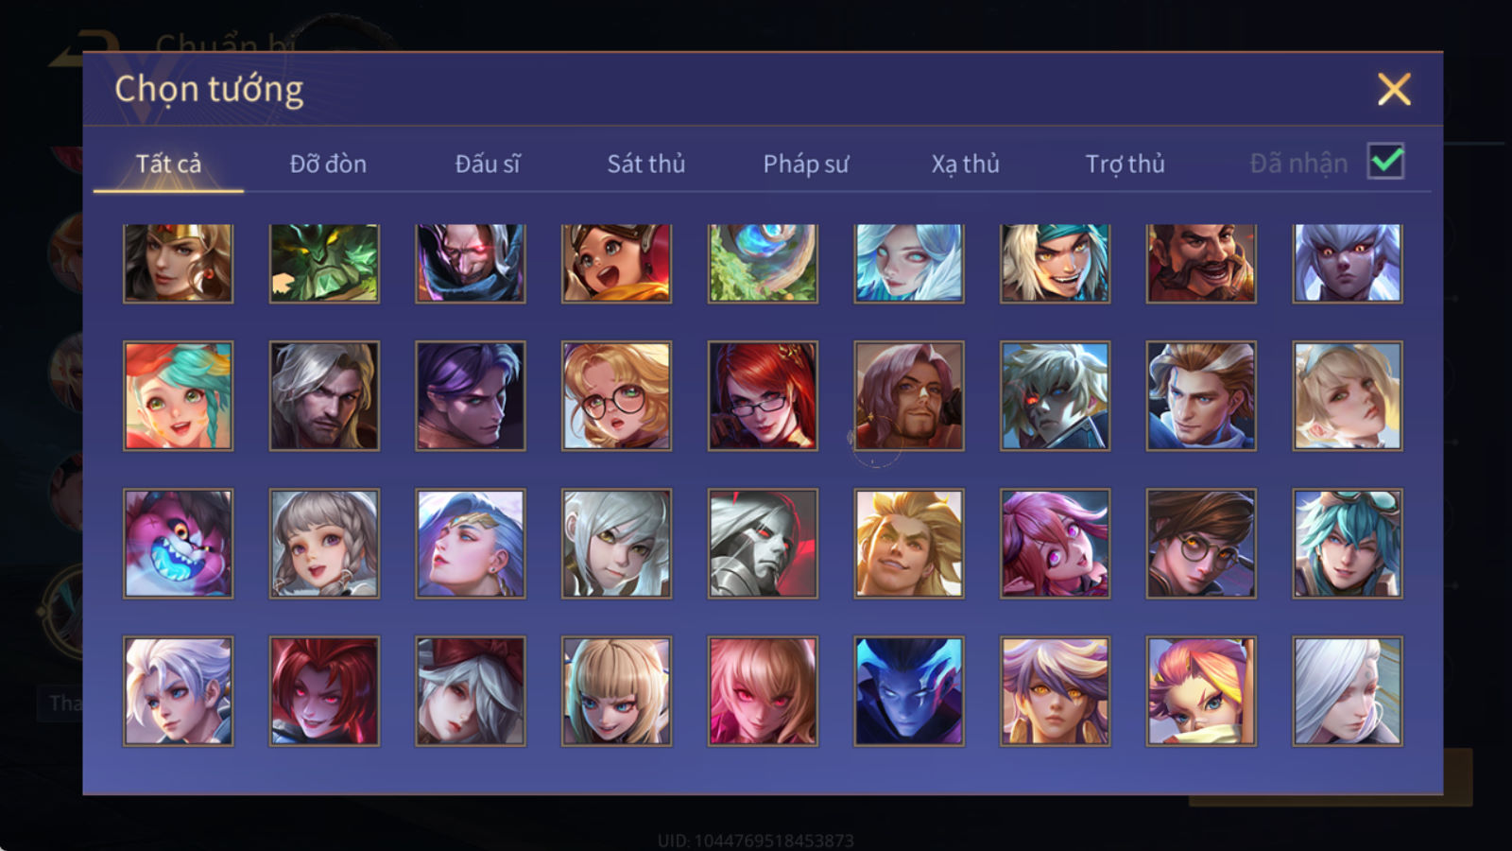Open the Trợ thủ tab
Viewport: 1512px width, 851px height.
(x=1125, y=164)
